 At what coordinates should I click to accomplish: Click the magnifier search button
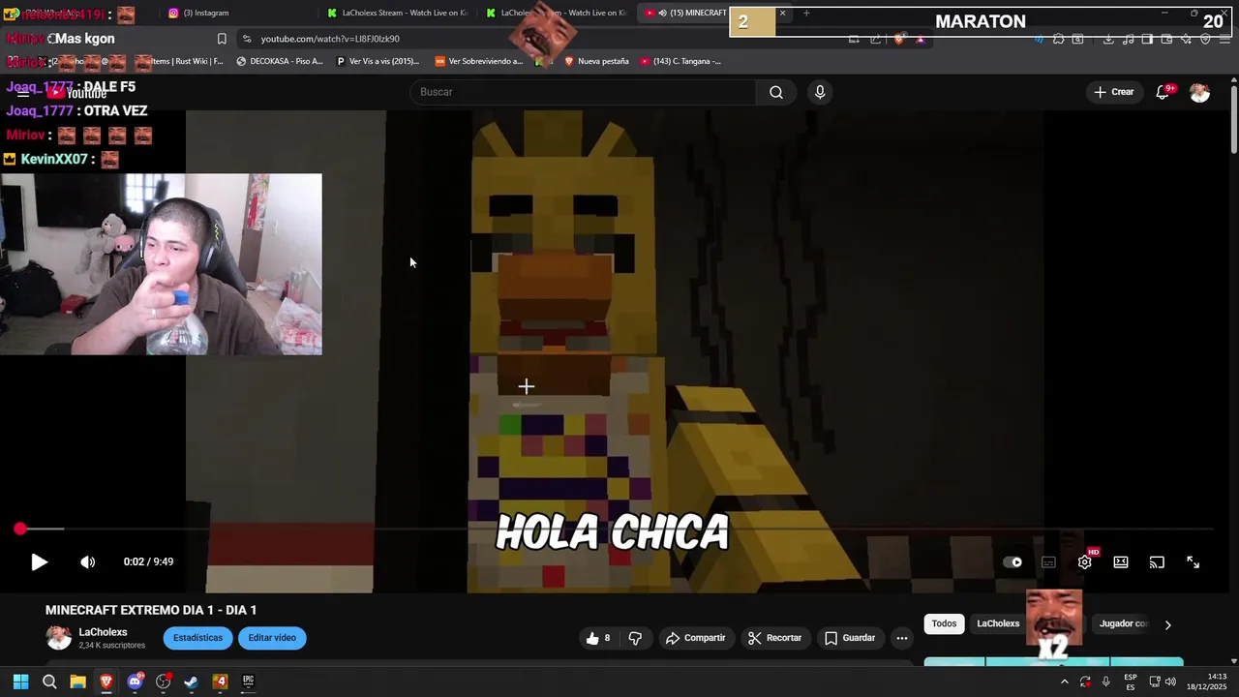click(x=776, y=92)
